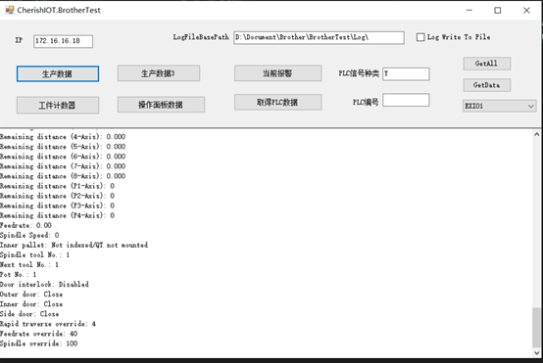Image resolution: width=543 pixels, height=363 pixels.
Task: Click the 'Rapid traverse override: 4' line
Action: [48, 324]
